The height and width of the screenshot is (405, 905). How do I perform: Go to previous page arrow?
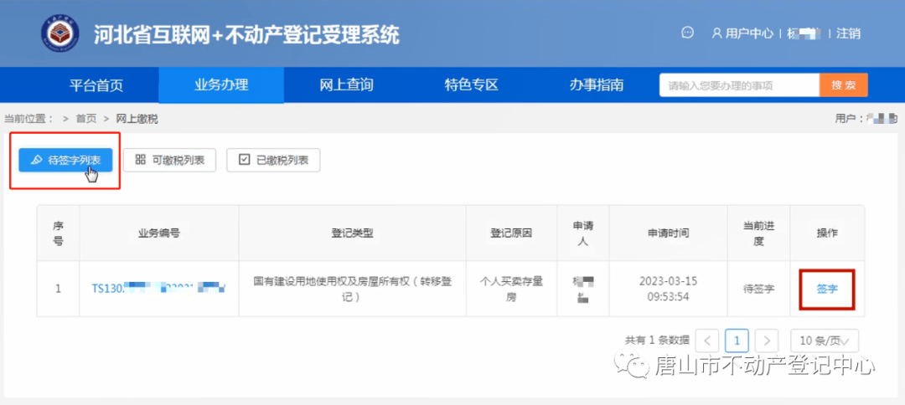707,341
